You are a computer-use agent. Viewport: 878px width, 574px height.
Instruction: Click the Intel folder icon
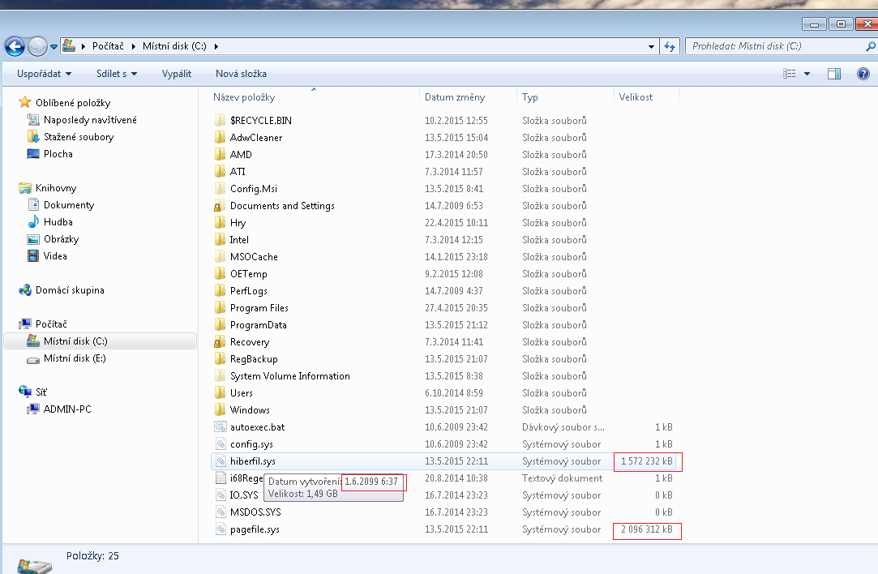(x=220, y=240)
